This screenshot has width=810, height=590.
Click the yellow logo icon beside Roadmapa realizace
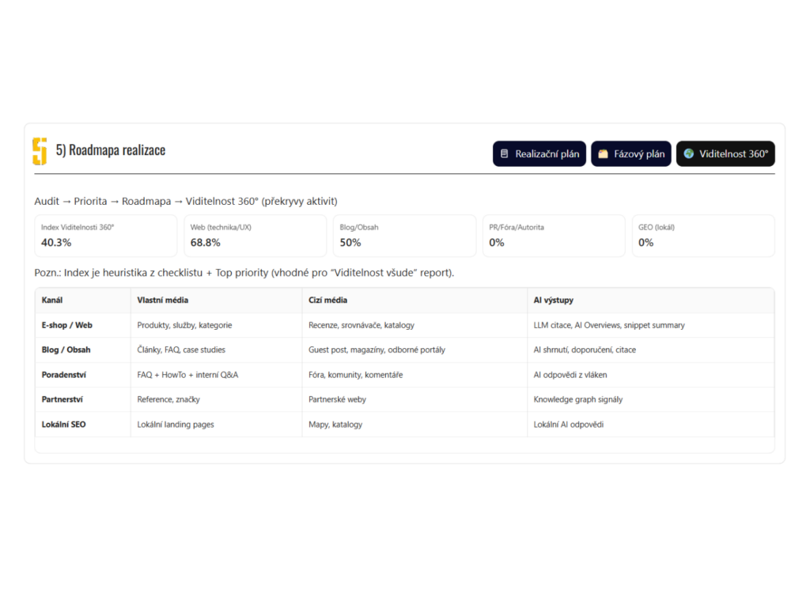coord(40,151)
